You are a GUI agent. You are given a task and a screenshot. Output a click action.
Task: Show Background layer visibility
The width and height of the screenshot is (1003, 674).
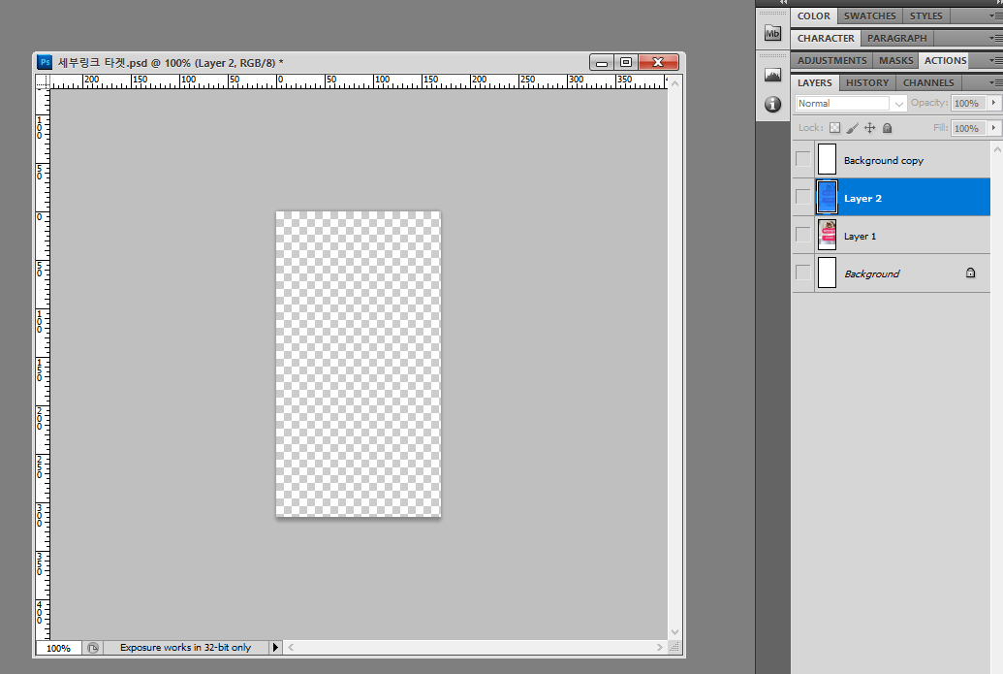[x=802, y=273]
